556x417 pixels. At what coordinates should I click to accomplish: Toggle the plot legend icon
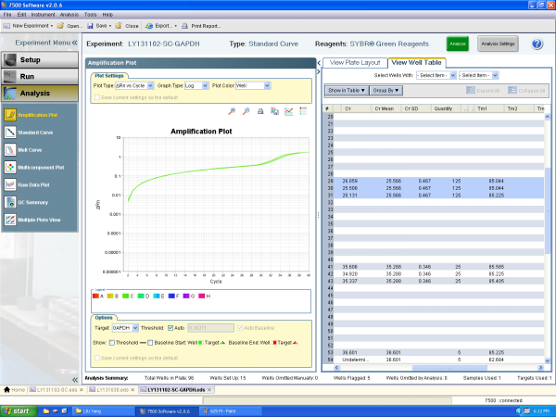[x=303, y=111]
